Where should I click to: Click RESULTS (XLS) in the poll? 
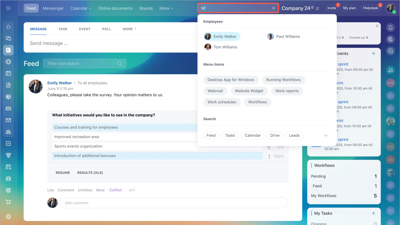[90, 173]
